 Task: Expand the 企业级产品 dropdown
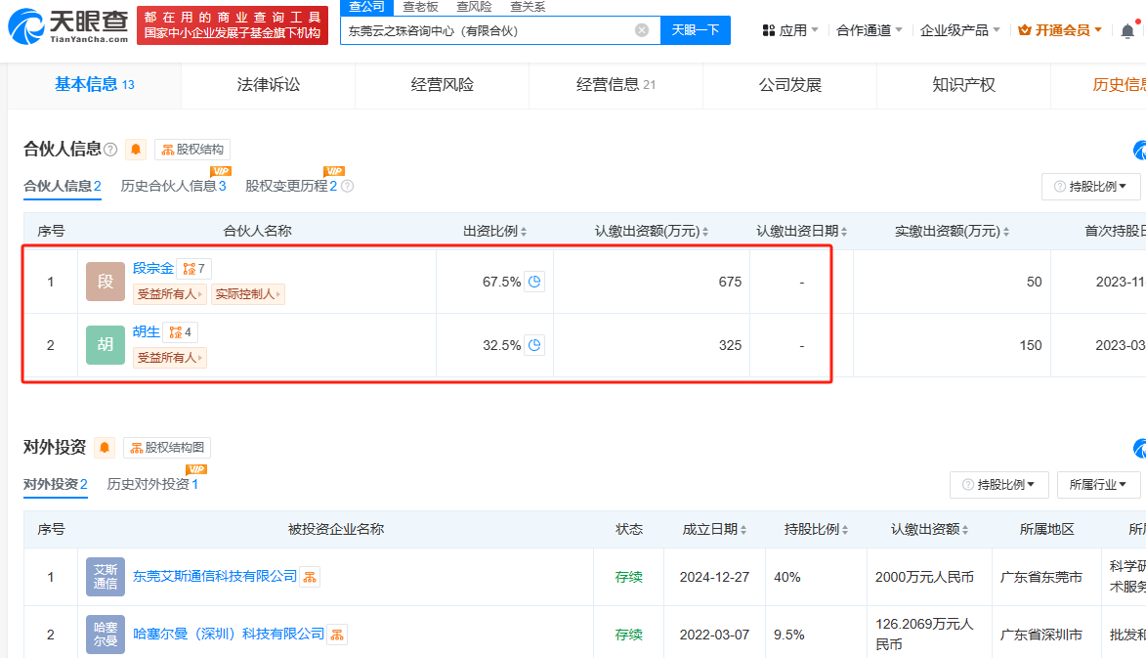tap(959, 30)
